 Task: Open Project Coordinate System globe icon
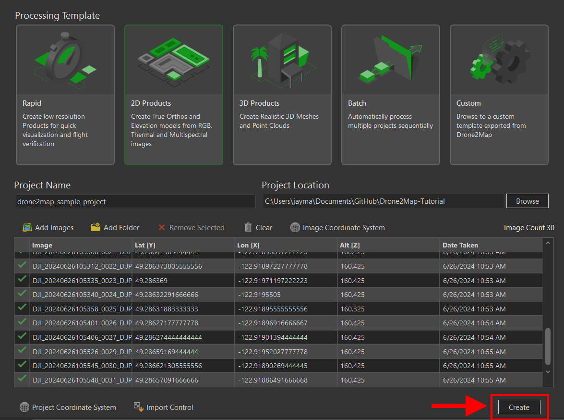tap(24, 408)
